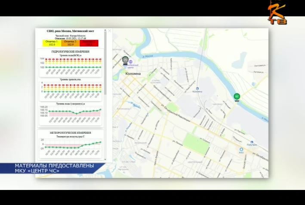
Task: Select the purple shopping center map pin
Action: pyautogui.click(x=131, y=62)
